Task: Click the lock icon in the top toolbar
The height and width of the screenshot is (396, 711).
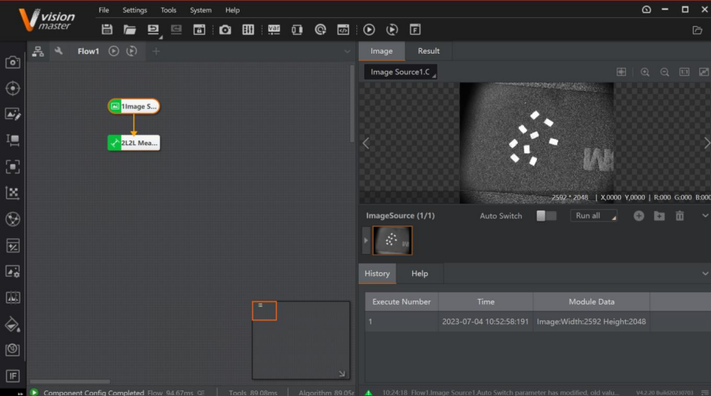Action: (x=199, y=29)
